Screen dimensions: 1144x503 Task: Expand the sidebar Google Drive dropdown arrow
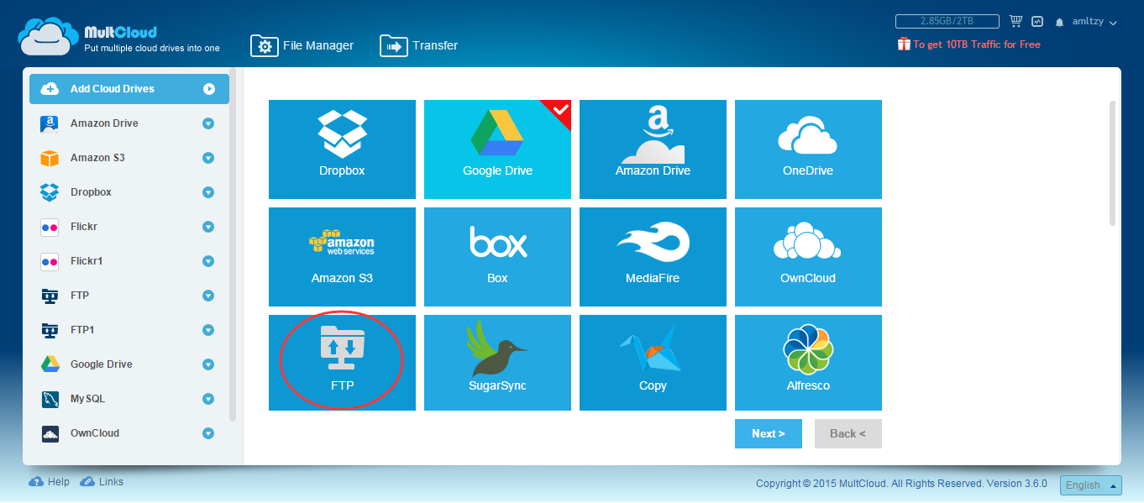[x=208, y=364]
